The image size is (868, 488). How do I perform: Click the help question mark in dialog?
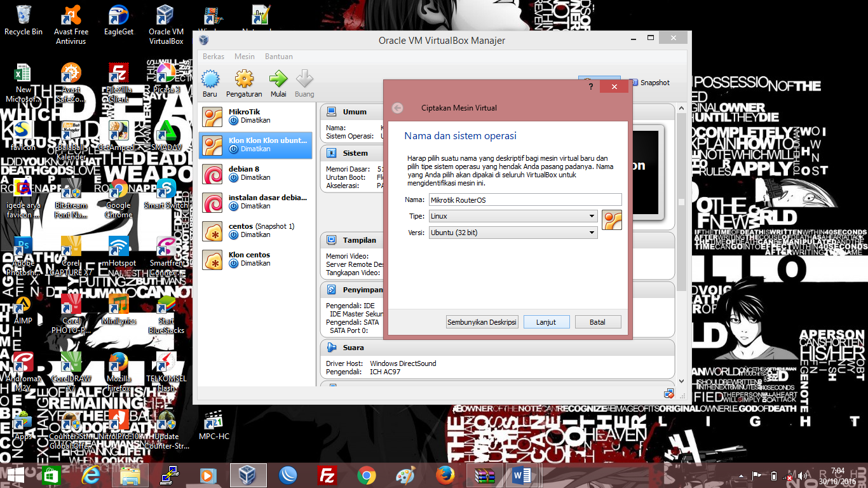click(x=591, y=86)
